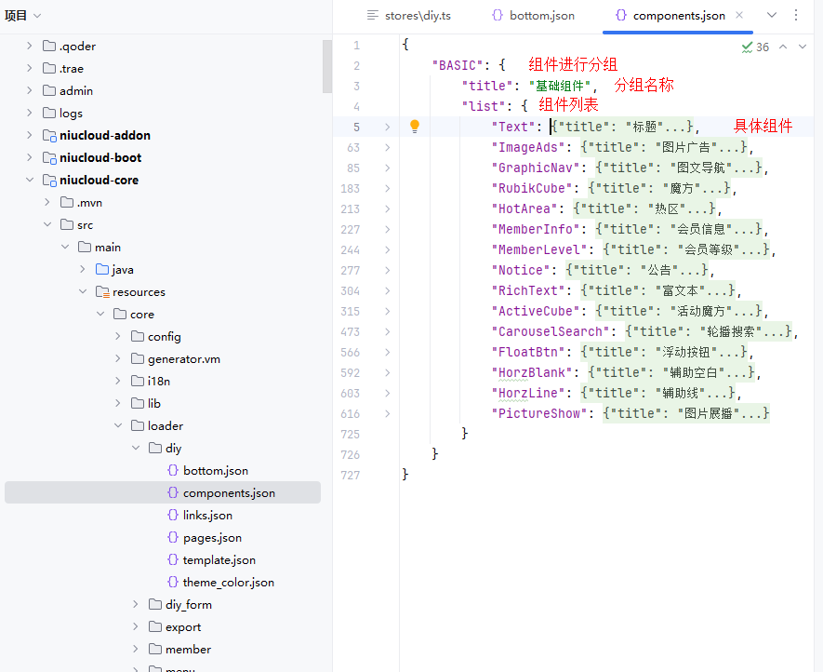The width and height of the screenshot is (823, 672).
Task: Expand the folded "ImageAds" block at line 63
Action: [387, 147]
